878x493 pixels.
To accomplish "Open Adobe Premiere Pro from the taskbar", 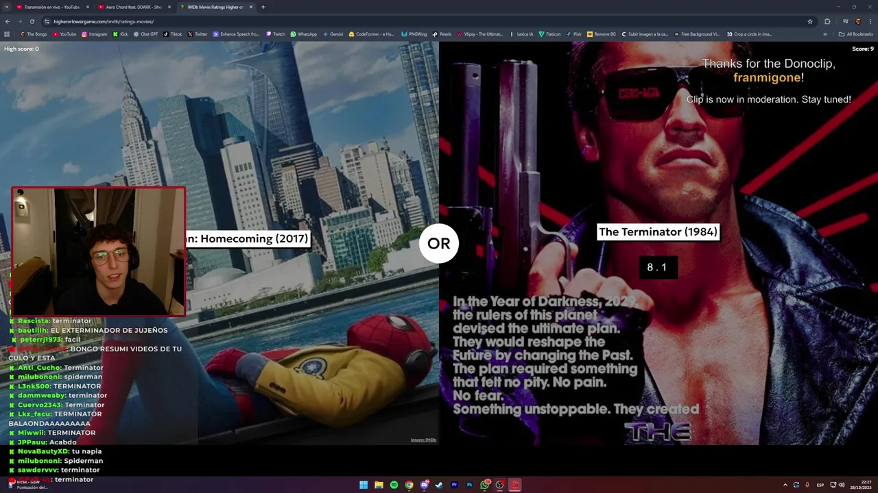I will coord(454,485).
